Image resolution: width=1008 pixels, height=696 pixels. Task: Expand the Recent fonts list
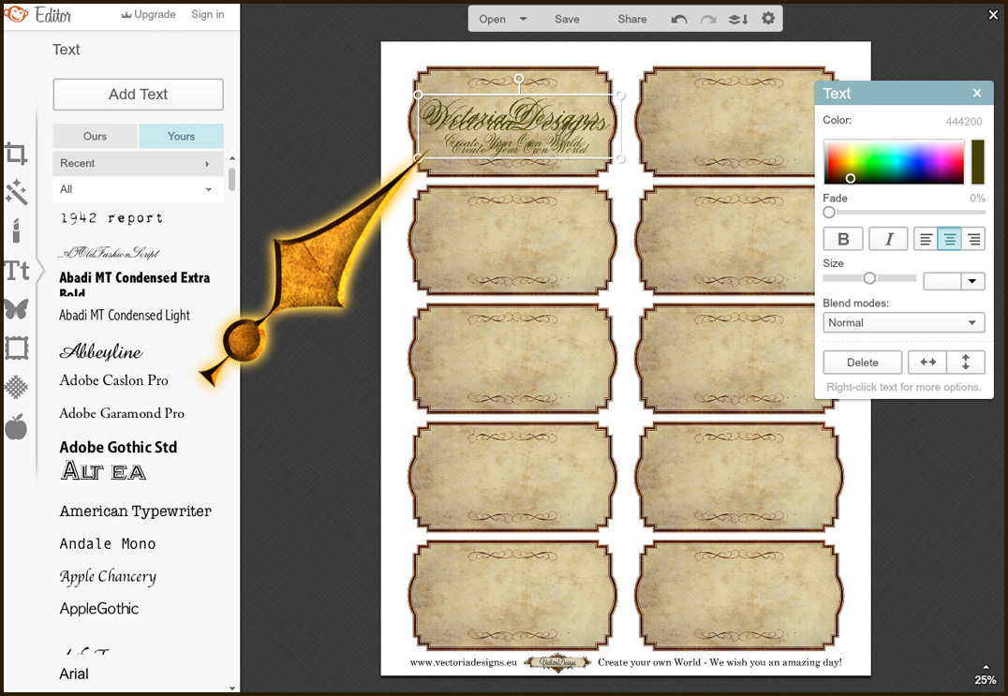coord(139,163)
